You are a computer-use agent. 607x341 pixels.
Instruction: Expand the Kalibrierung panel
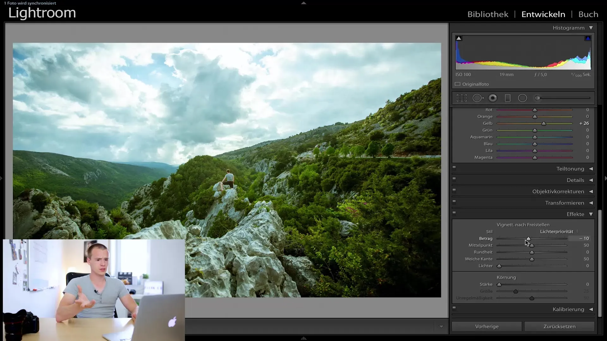click(591, 309)
